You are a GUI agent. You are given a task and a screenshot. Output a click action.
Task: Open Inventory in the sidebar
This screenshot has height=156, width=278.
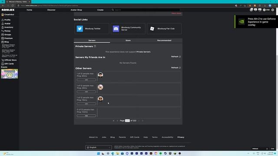[x=7, y=27]
